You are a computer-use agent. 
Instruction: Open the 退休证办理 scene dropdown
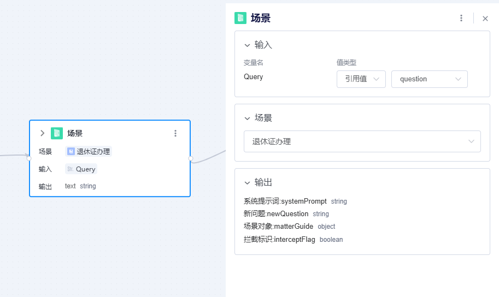(x=362, y=141)
